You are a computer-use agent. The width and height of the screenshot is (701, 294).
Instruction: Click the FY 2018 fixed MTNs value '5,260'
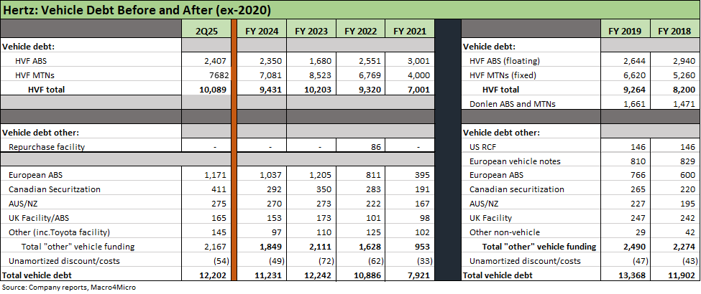684,75
